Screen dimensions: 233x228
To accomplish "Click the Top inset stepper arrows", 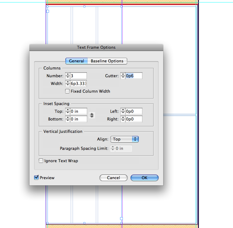I will click(68, 111).
